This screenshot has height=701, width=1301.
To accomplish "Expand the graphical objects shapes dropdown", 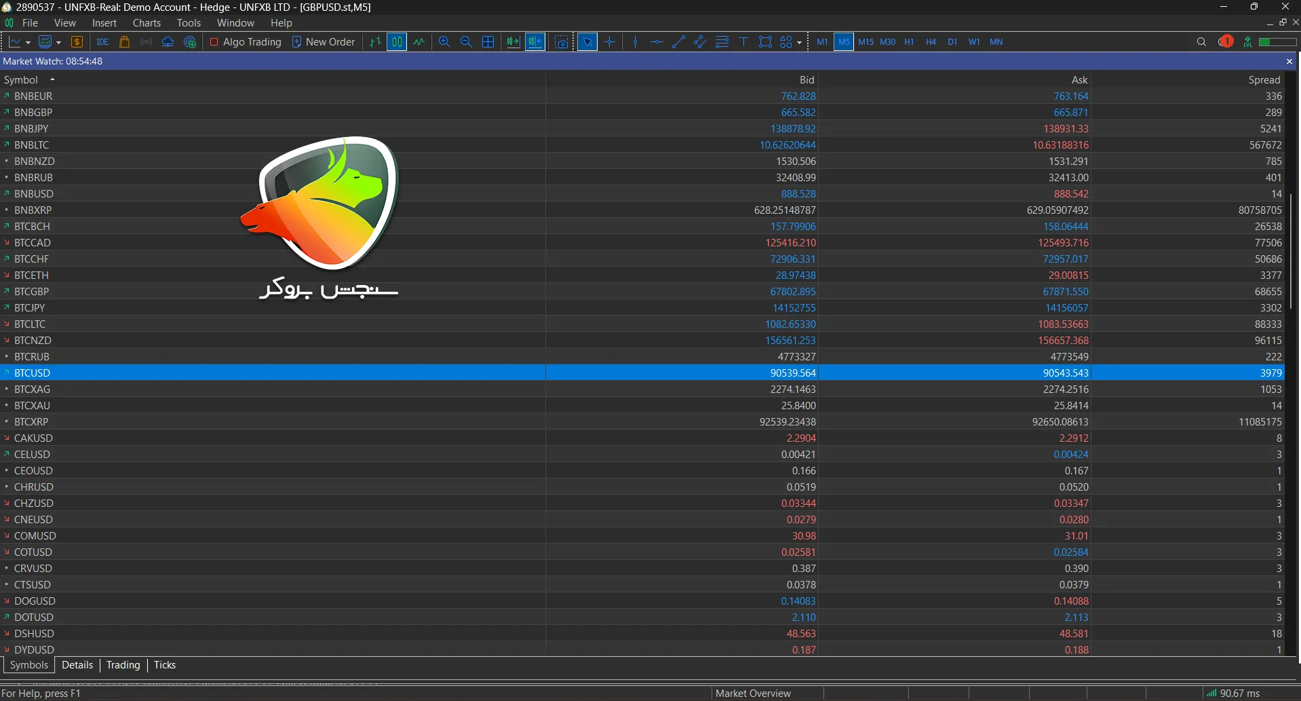I will click(800, 42).
